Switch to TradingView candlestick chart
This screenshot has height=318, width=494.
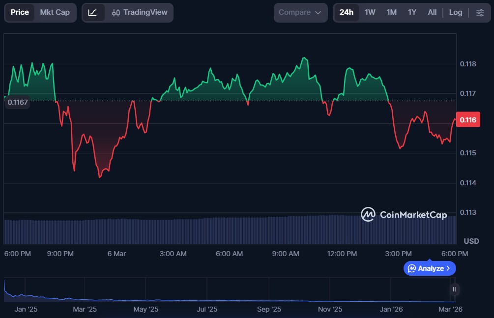click(139, 12)
